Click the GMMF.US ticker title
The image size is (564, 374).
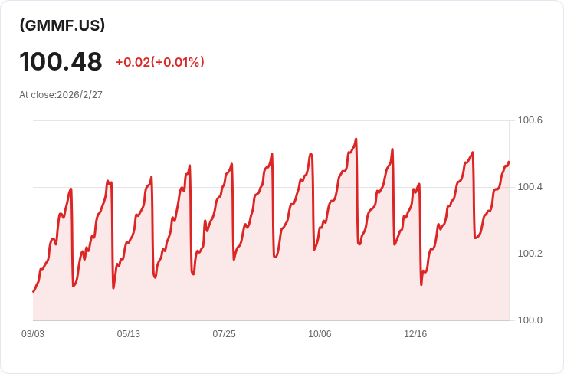[x=62, y=25]
